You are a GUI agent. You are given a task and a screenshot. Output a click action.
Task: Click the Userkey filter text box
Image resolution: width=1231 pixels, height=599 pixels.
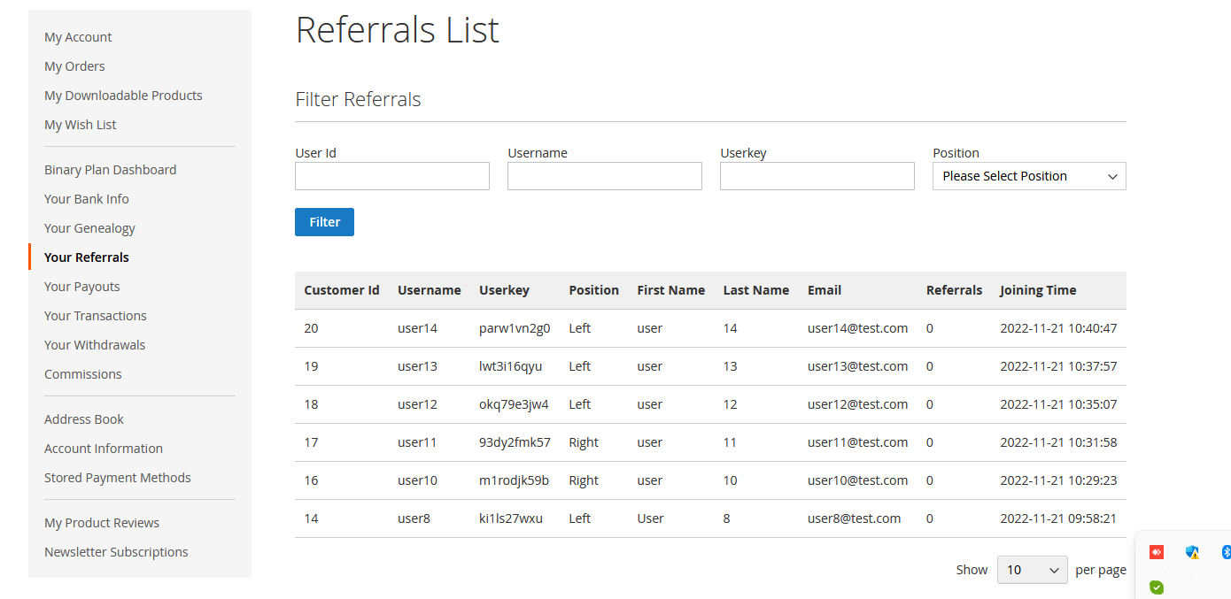click(817, 176)
